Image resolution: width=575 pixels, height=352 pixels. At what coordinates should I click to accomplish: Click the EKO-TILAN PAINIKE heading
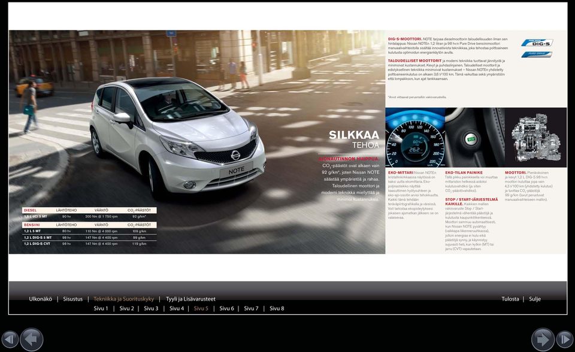pos(464,172)
